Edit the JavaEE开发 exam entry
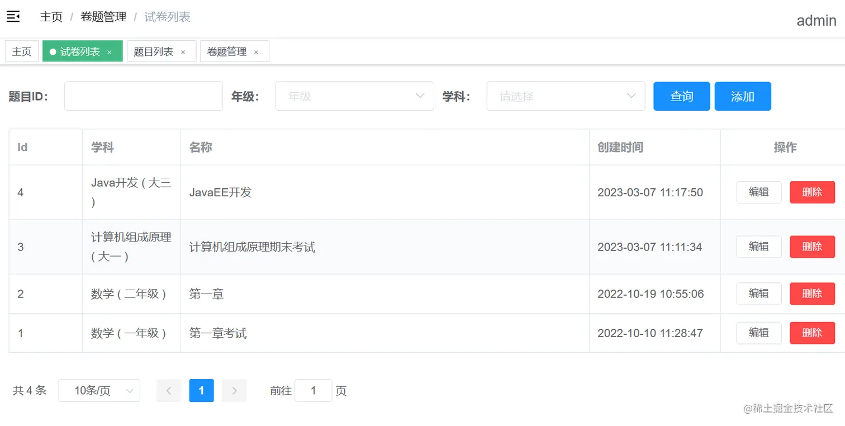The image size is (845, 426). (x=758, y=192)
